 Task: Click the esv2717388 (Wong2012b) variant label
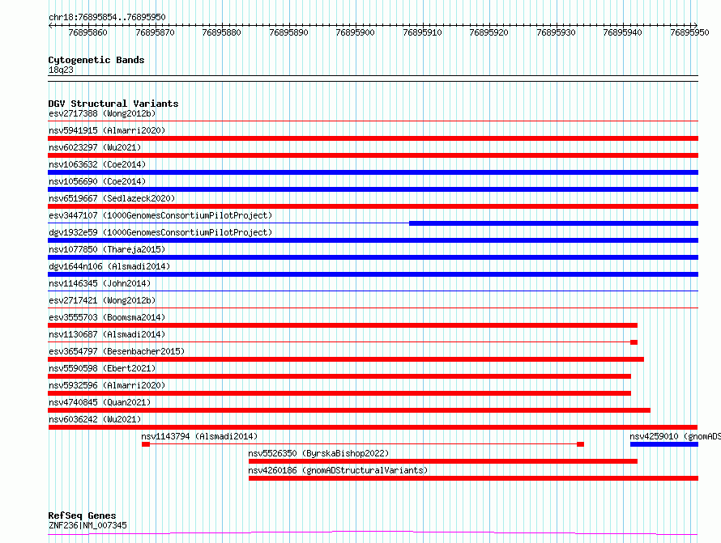tap(102, 113)
